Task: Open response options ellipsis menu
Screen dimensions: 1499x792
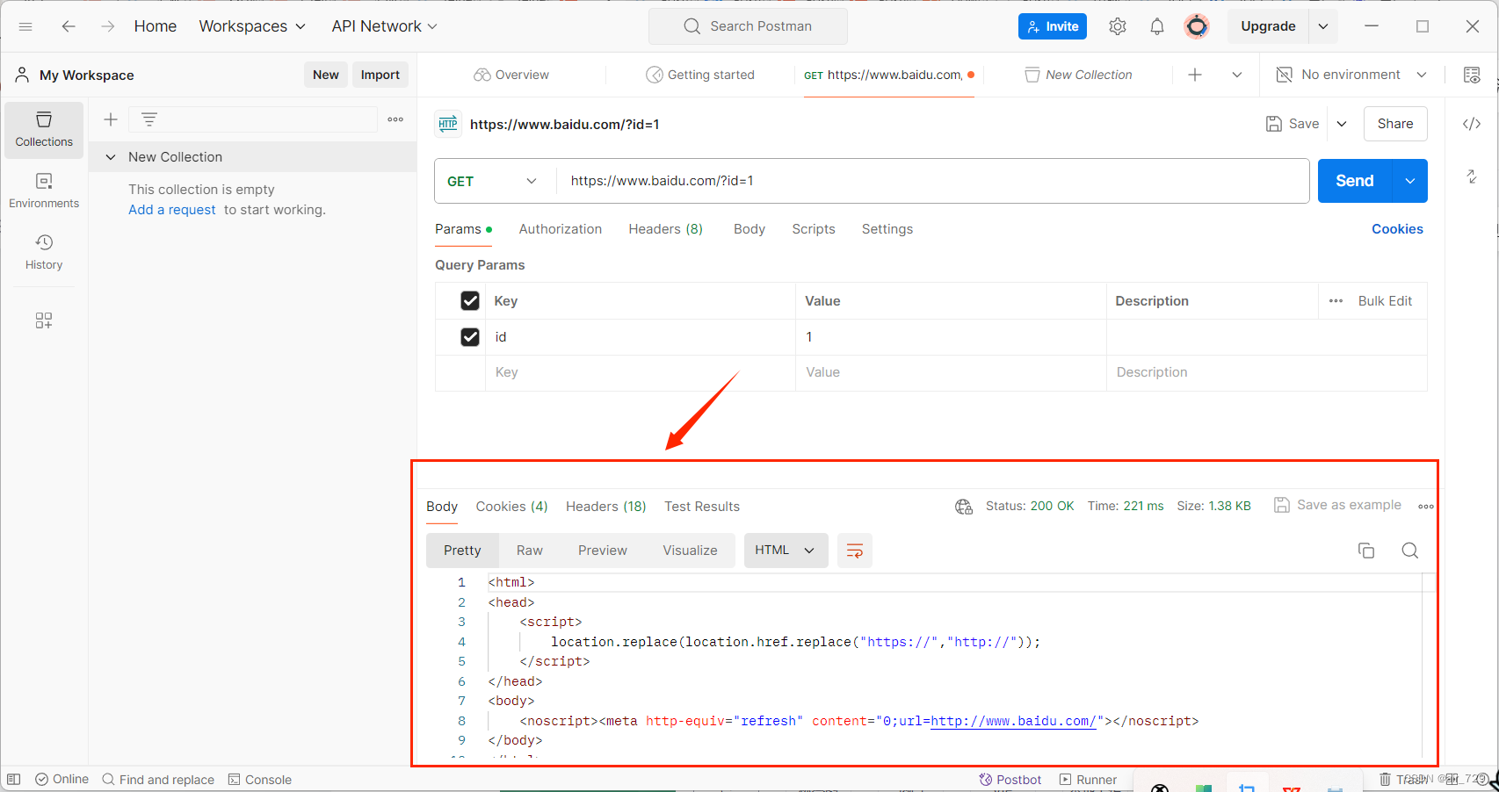Action: tap(1425, 507)
